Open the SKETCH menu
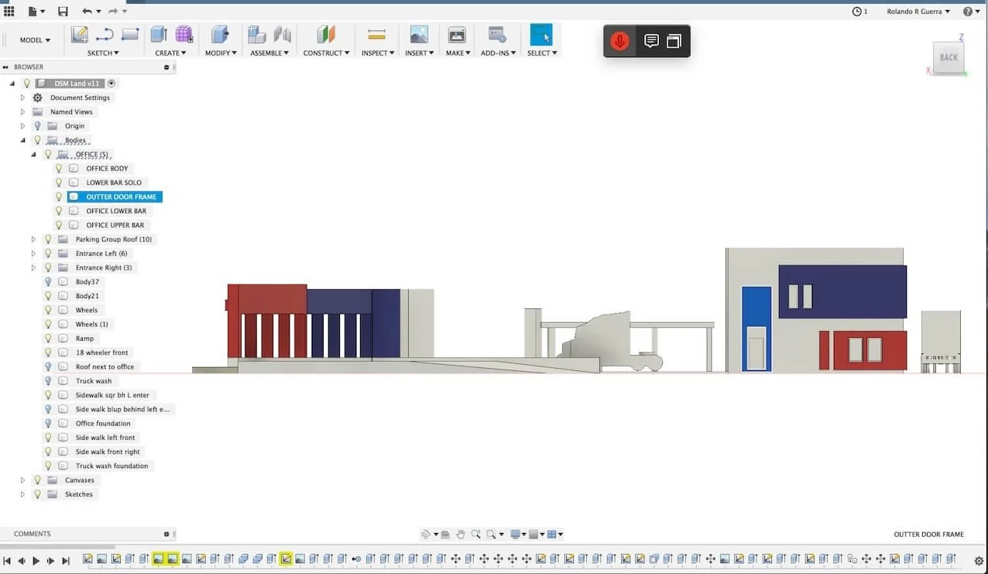Image resolution: width=988 pixels, height=574 pixels. tap(103, 53)
